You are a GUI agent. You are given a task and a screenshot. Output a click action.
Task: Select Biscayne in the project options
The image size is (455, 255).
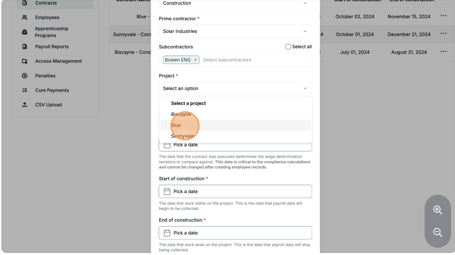click(x=181, y=114)
